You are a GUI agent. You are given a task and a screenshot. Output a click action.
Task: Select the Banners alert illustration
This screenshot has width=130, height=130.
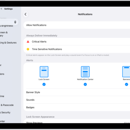[126, 72]
